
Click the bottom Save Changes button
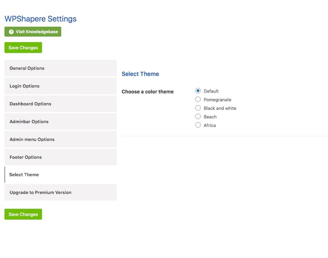23,214
